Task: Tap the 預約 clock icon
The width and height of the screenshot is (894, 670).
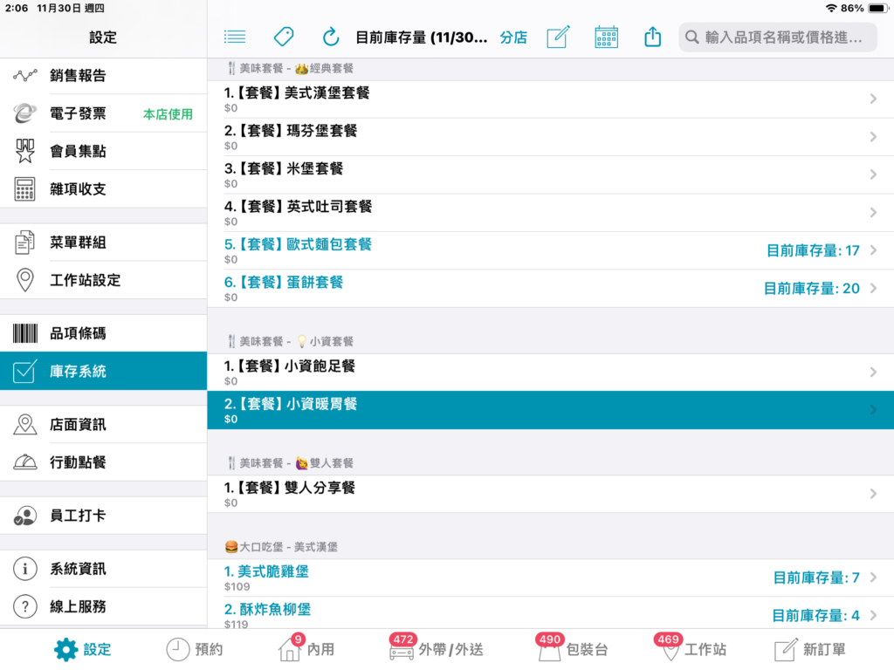Action: point(177,649)
